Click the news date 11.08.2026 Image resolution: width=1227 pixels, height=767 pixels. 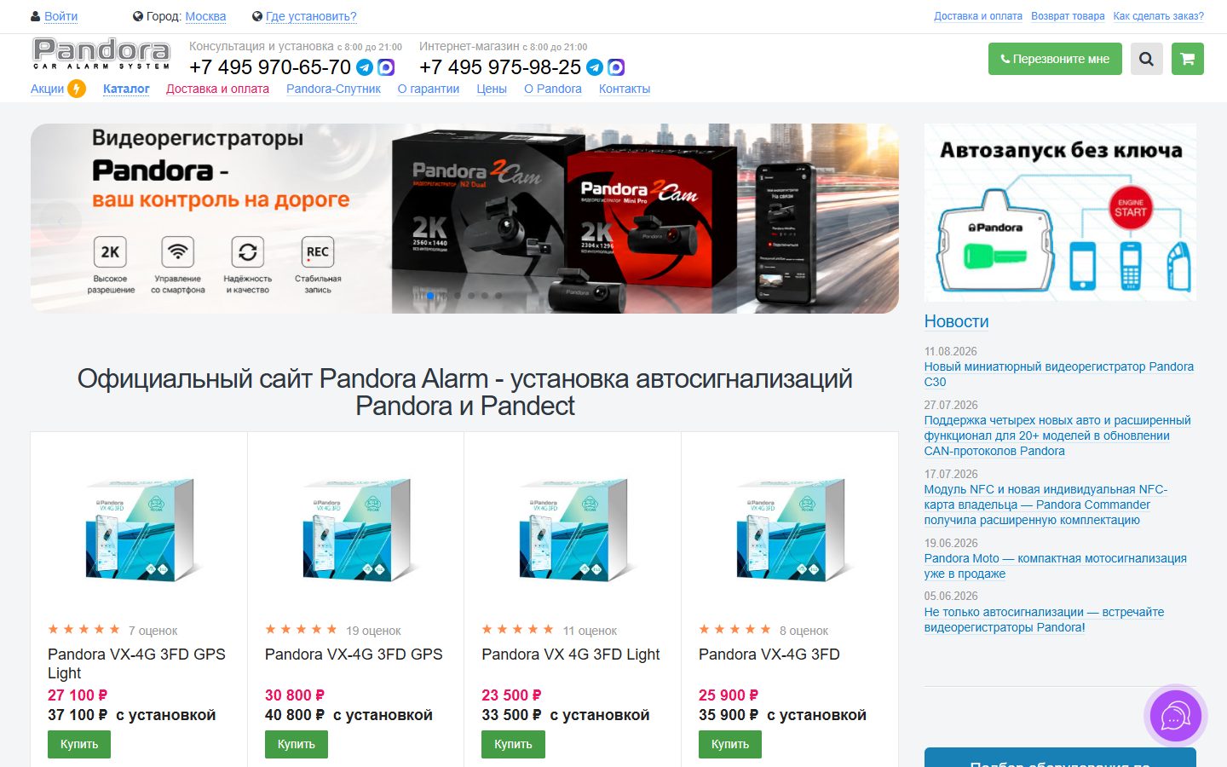tap(951, 351)
